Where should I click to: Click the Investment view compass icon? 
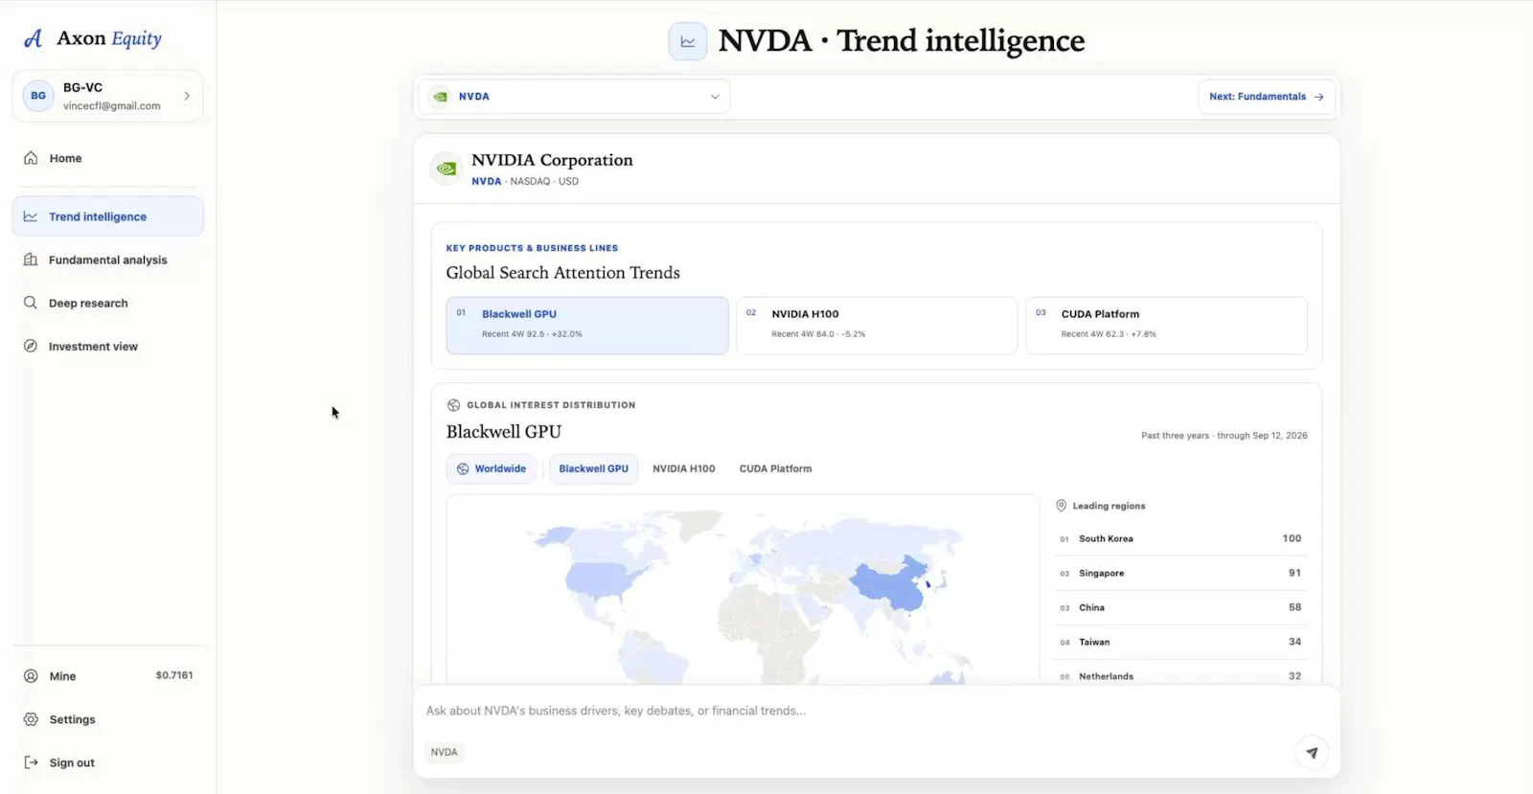(31, 346)
